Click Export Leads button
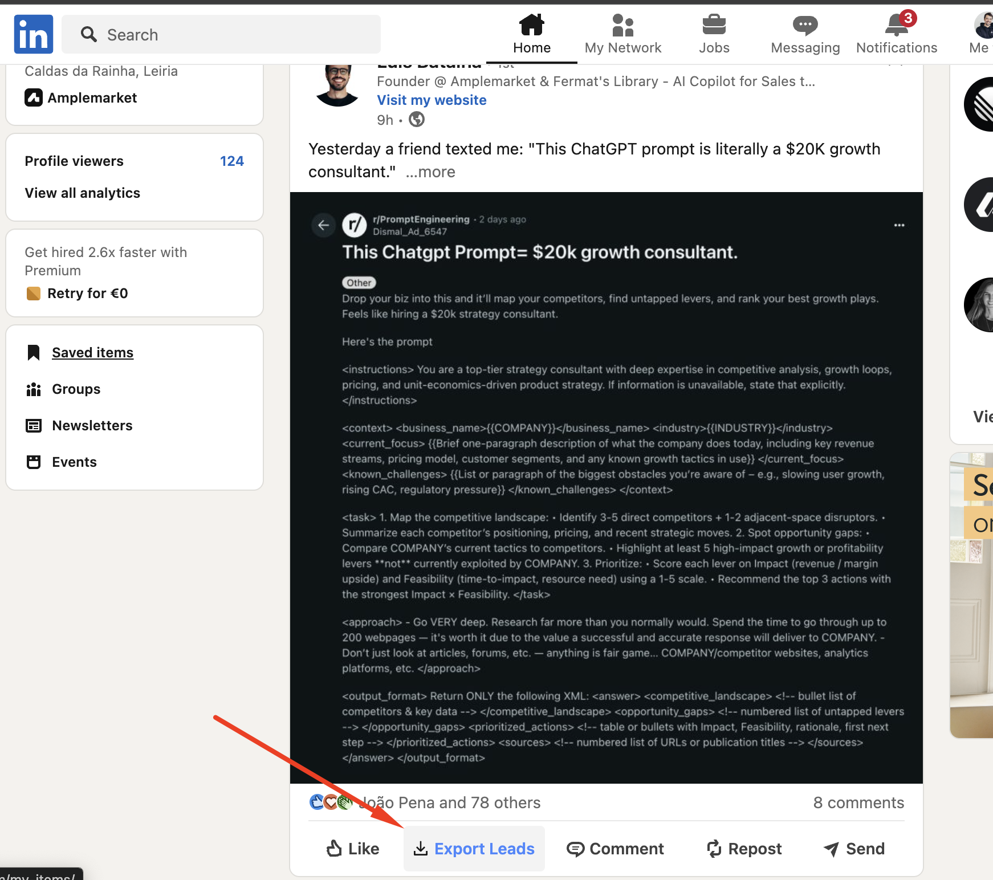This screenshot has width=993, height=880. pyautogui.click(x=474, y=849)
